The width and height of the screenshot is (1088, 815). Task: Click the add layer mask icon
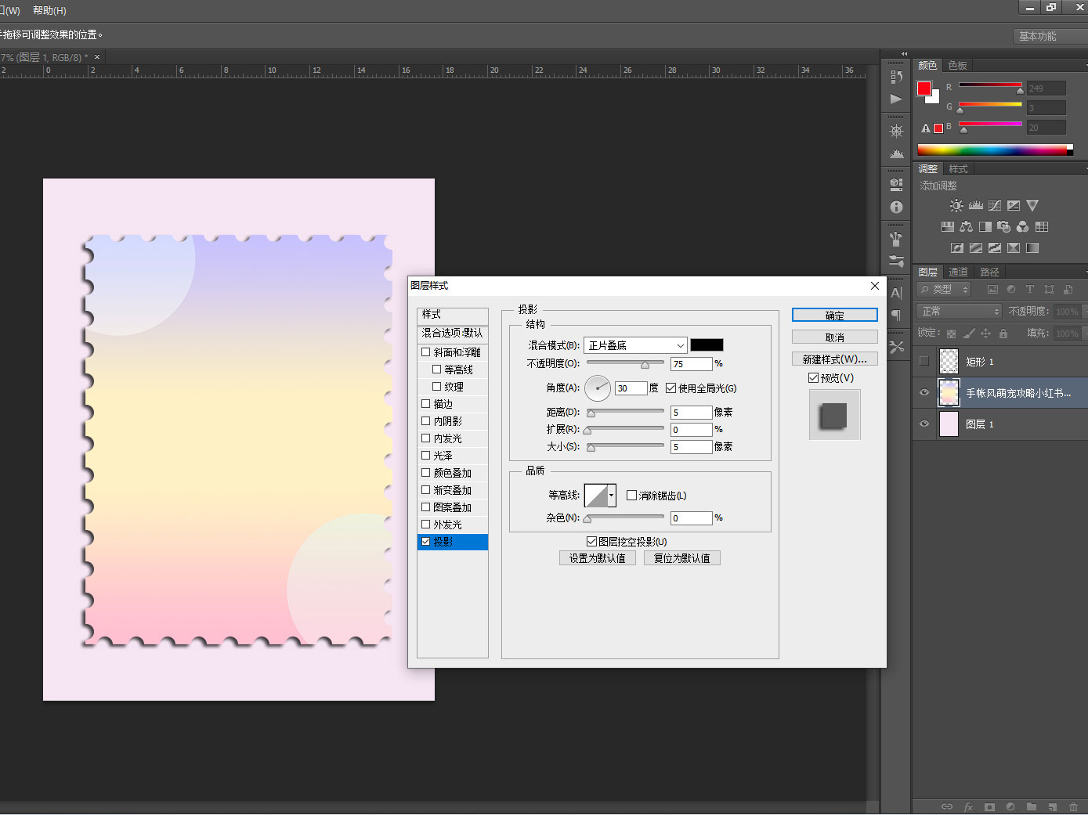(x=989, y=806)
